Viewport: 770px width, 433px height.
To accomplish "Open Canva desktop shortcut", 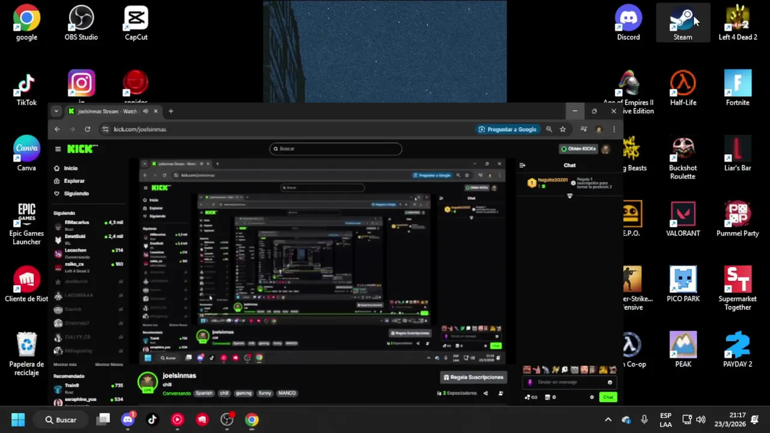I will [x=26, y=154].
